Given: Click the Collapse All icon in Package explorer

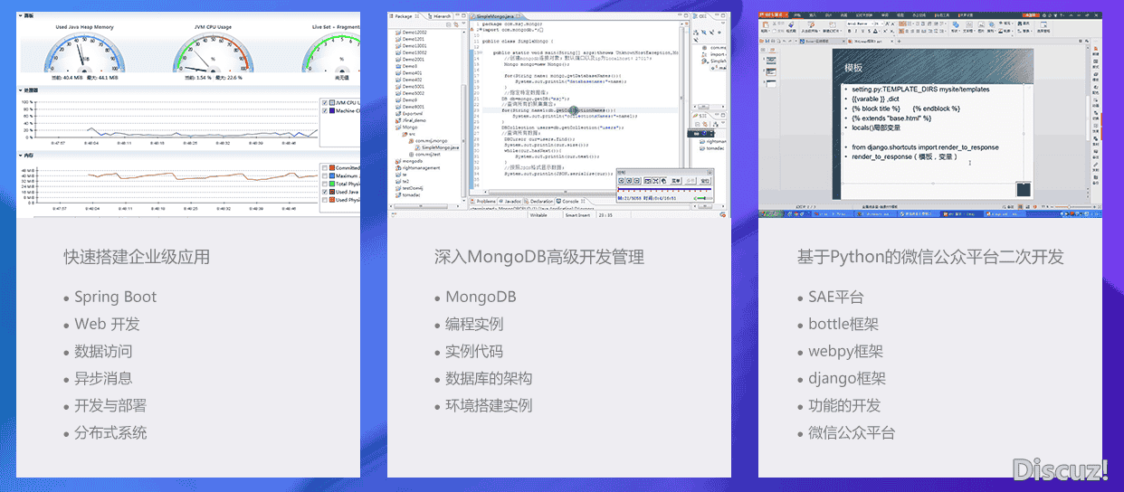Looking at the screenshot, I should 448,24.
